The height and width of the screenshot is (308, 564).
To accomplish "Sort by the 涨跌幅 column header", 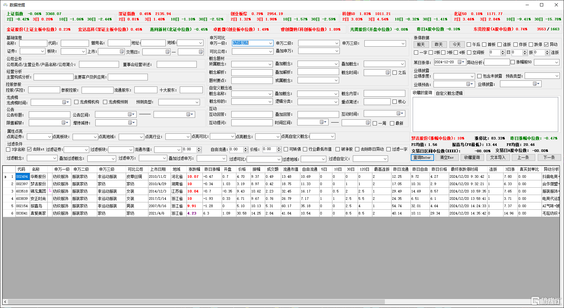I will point(194,169).
